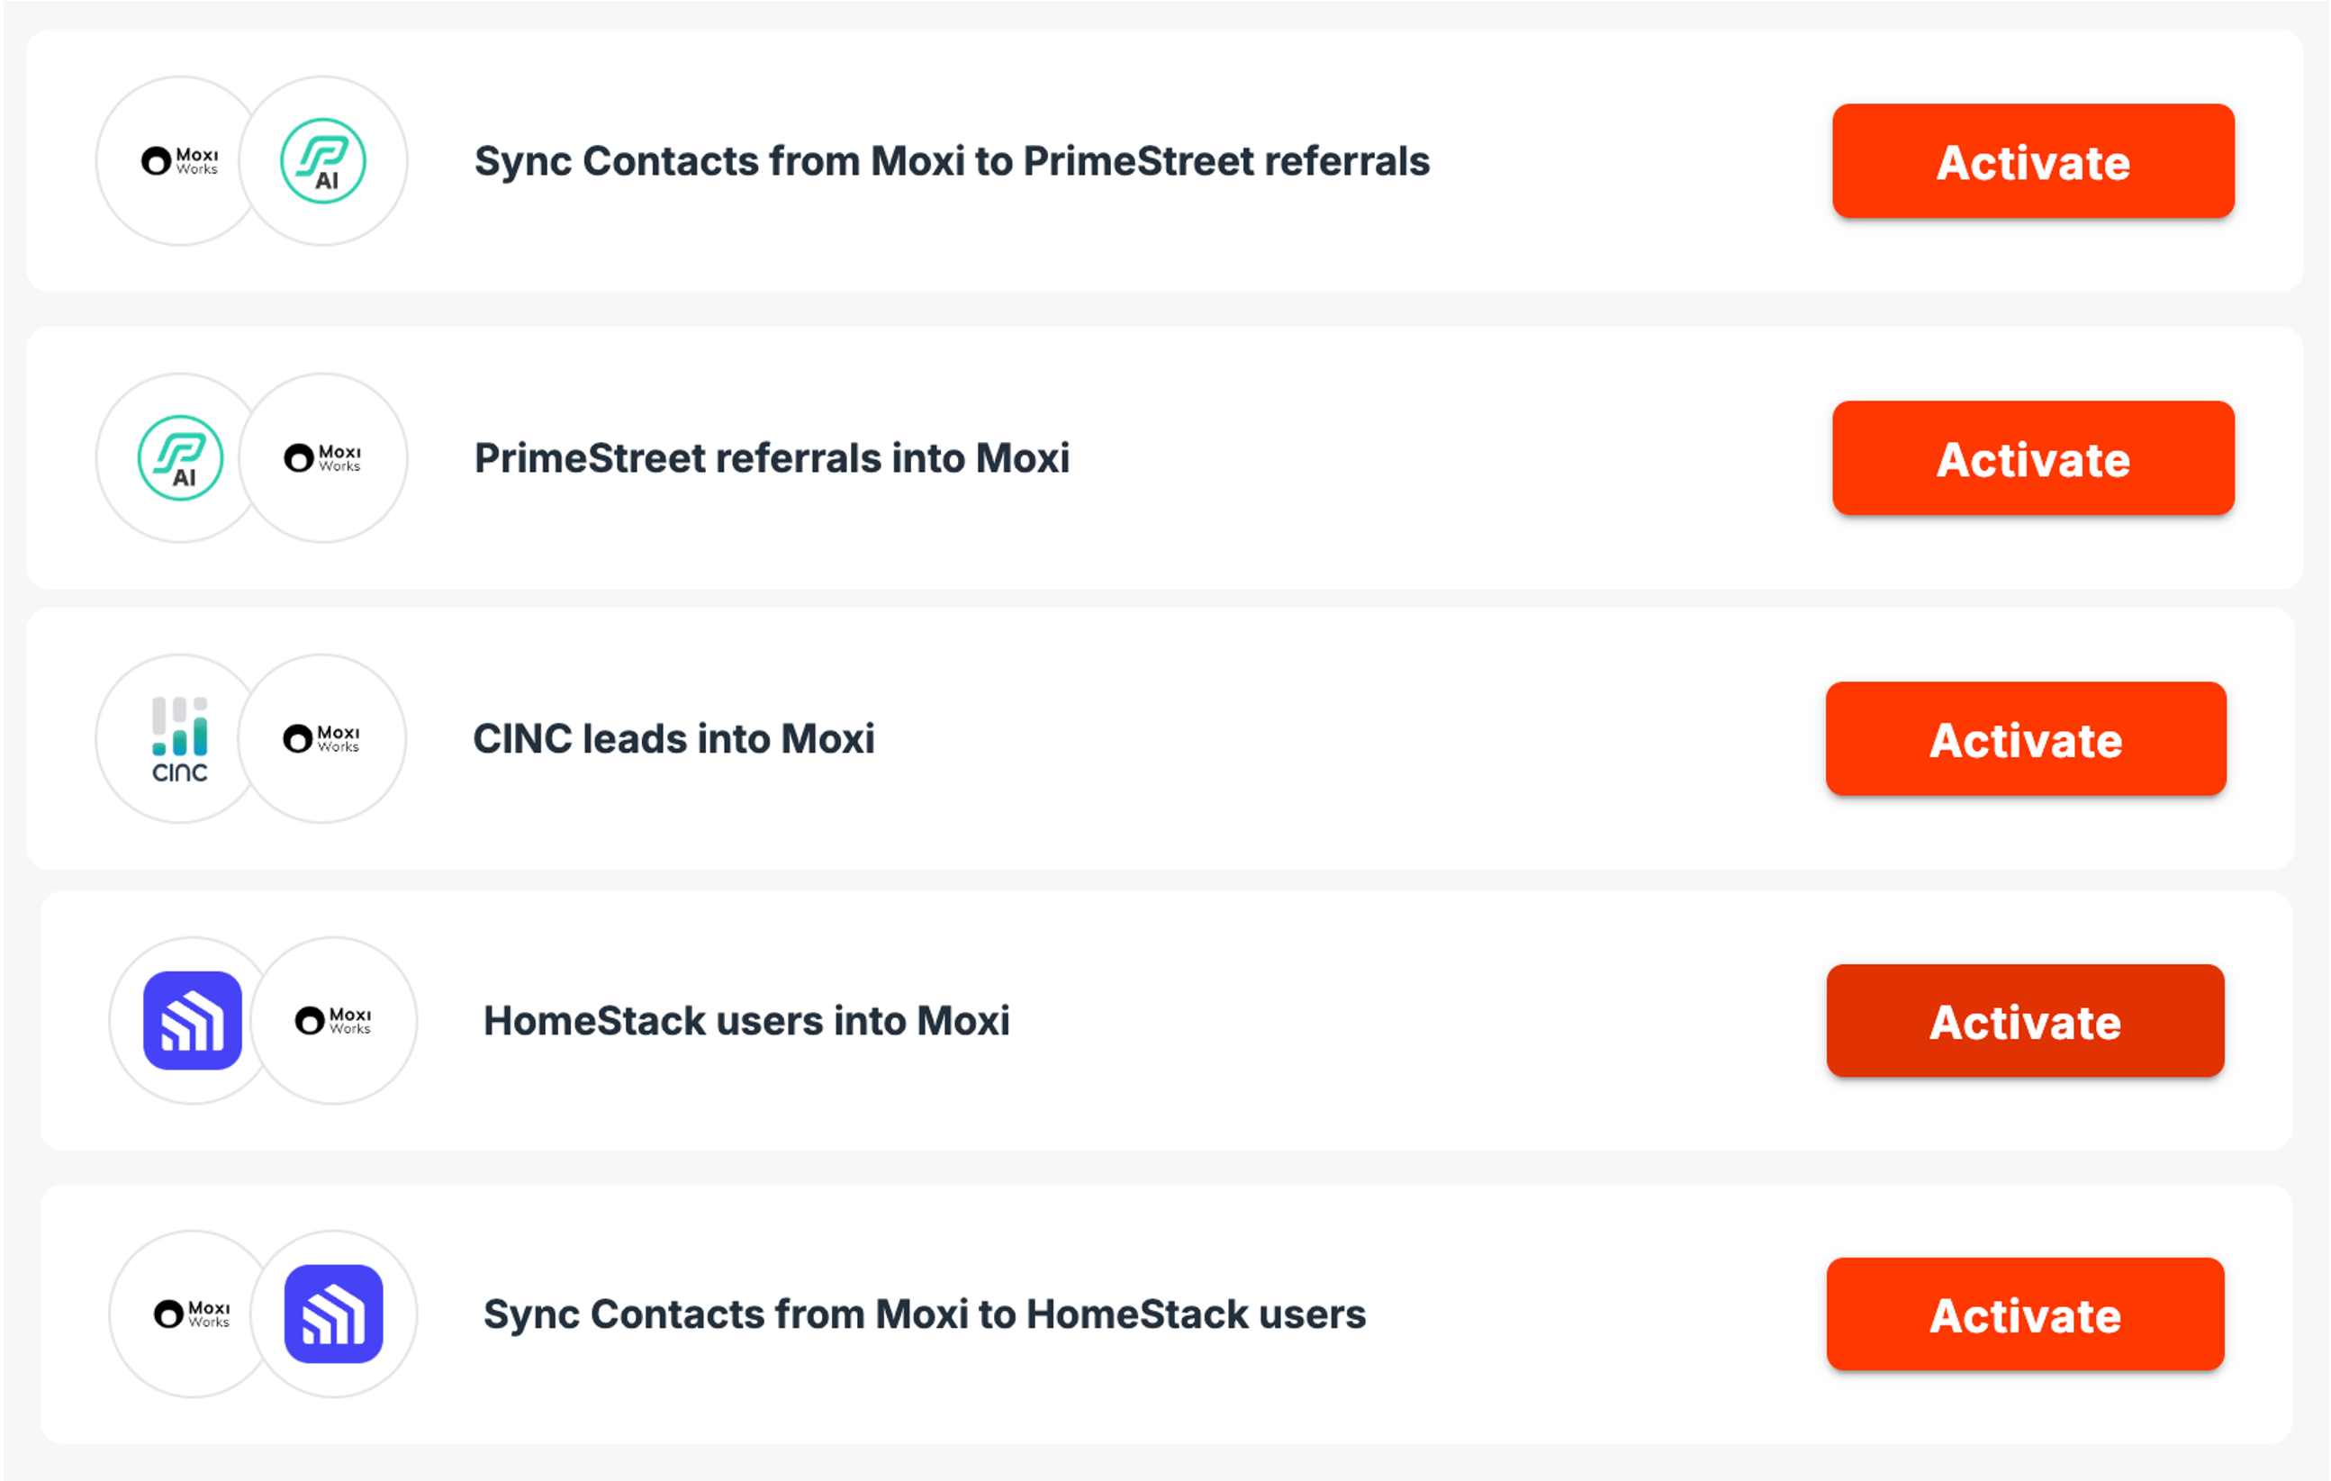Open 'CINC leads into Moxi' title
This screenshot has width=2331, height=1481.
pyautogui.click(x=673, y=738)
